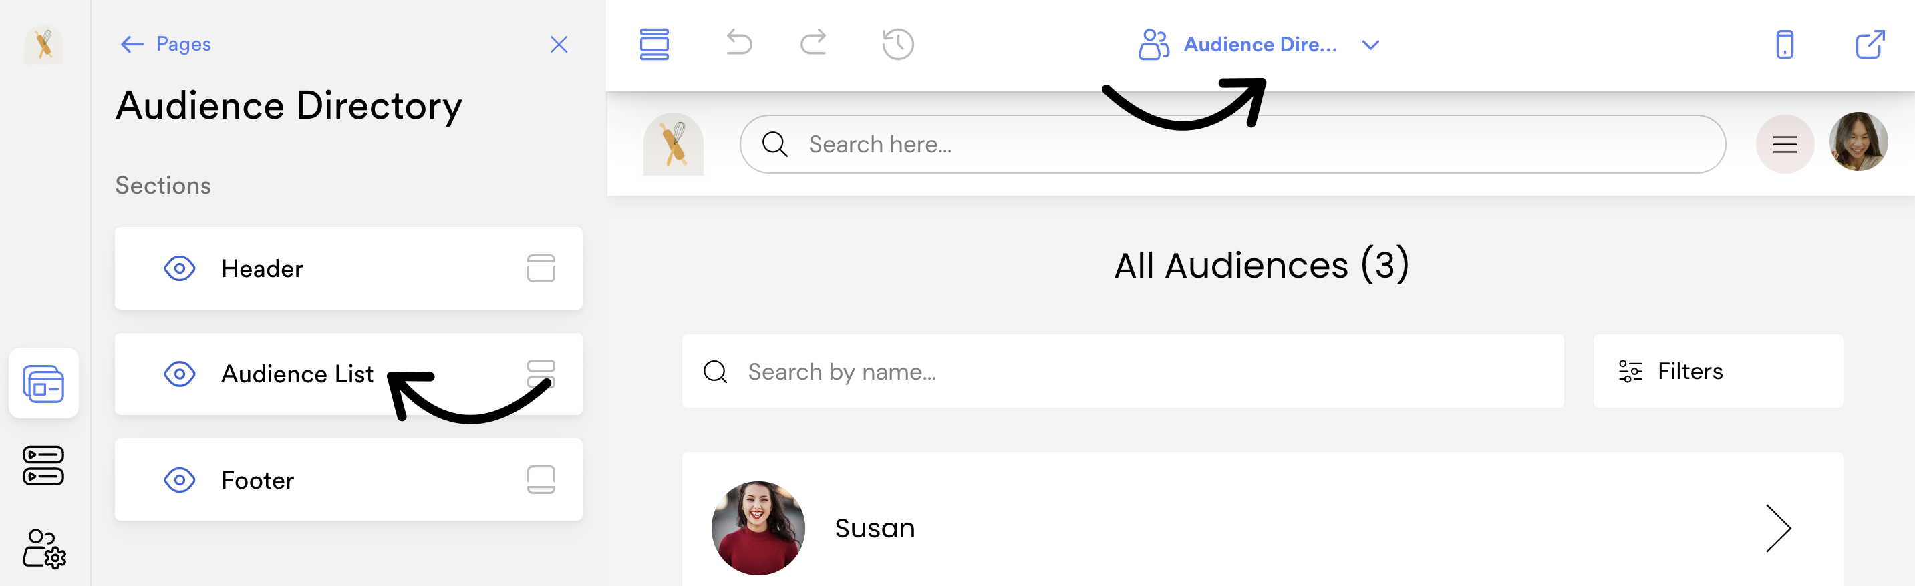Viewport: 1915px width, 586px height.
Task: Click the user profile avatar
Action: coord(1858,142)
